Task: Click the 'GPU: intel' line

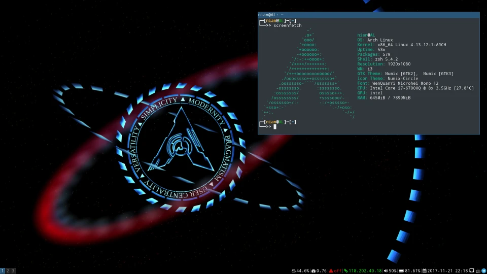Action: tap(370, 93)
